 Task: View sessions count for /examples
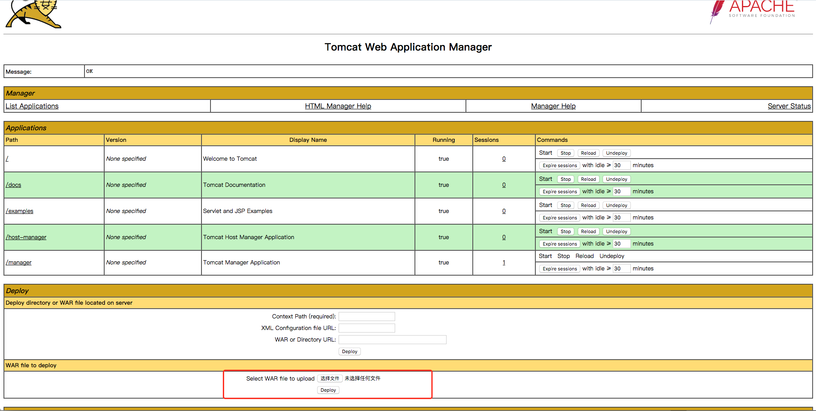coord(504,211)
